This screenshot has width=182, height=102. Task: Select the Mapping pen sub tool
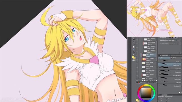169,65
